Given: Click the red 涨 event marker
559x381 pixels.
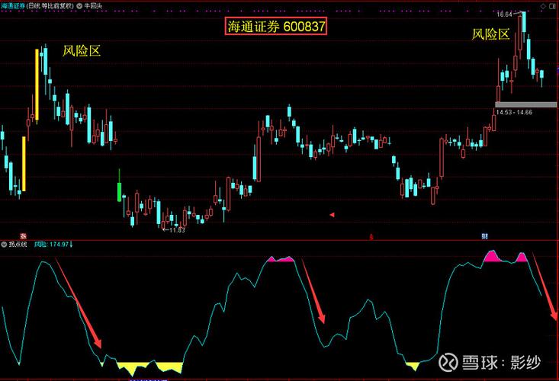Looking at the screenshot, I should click(x=23, y=235).
